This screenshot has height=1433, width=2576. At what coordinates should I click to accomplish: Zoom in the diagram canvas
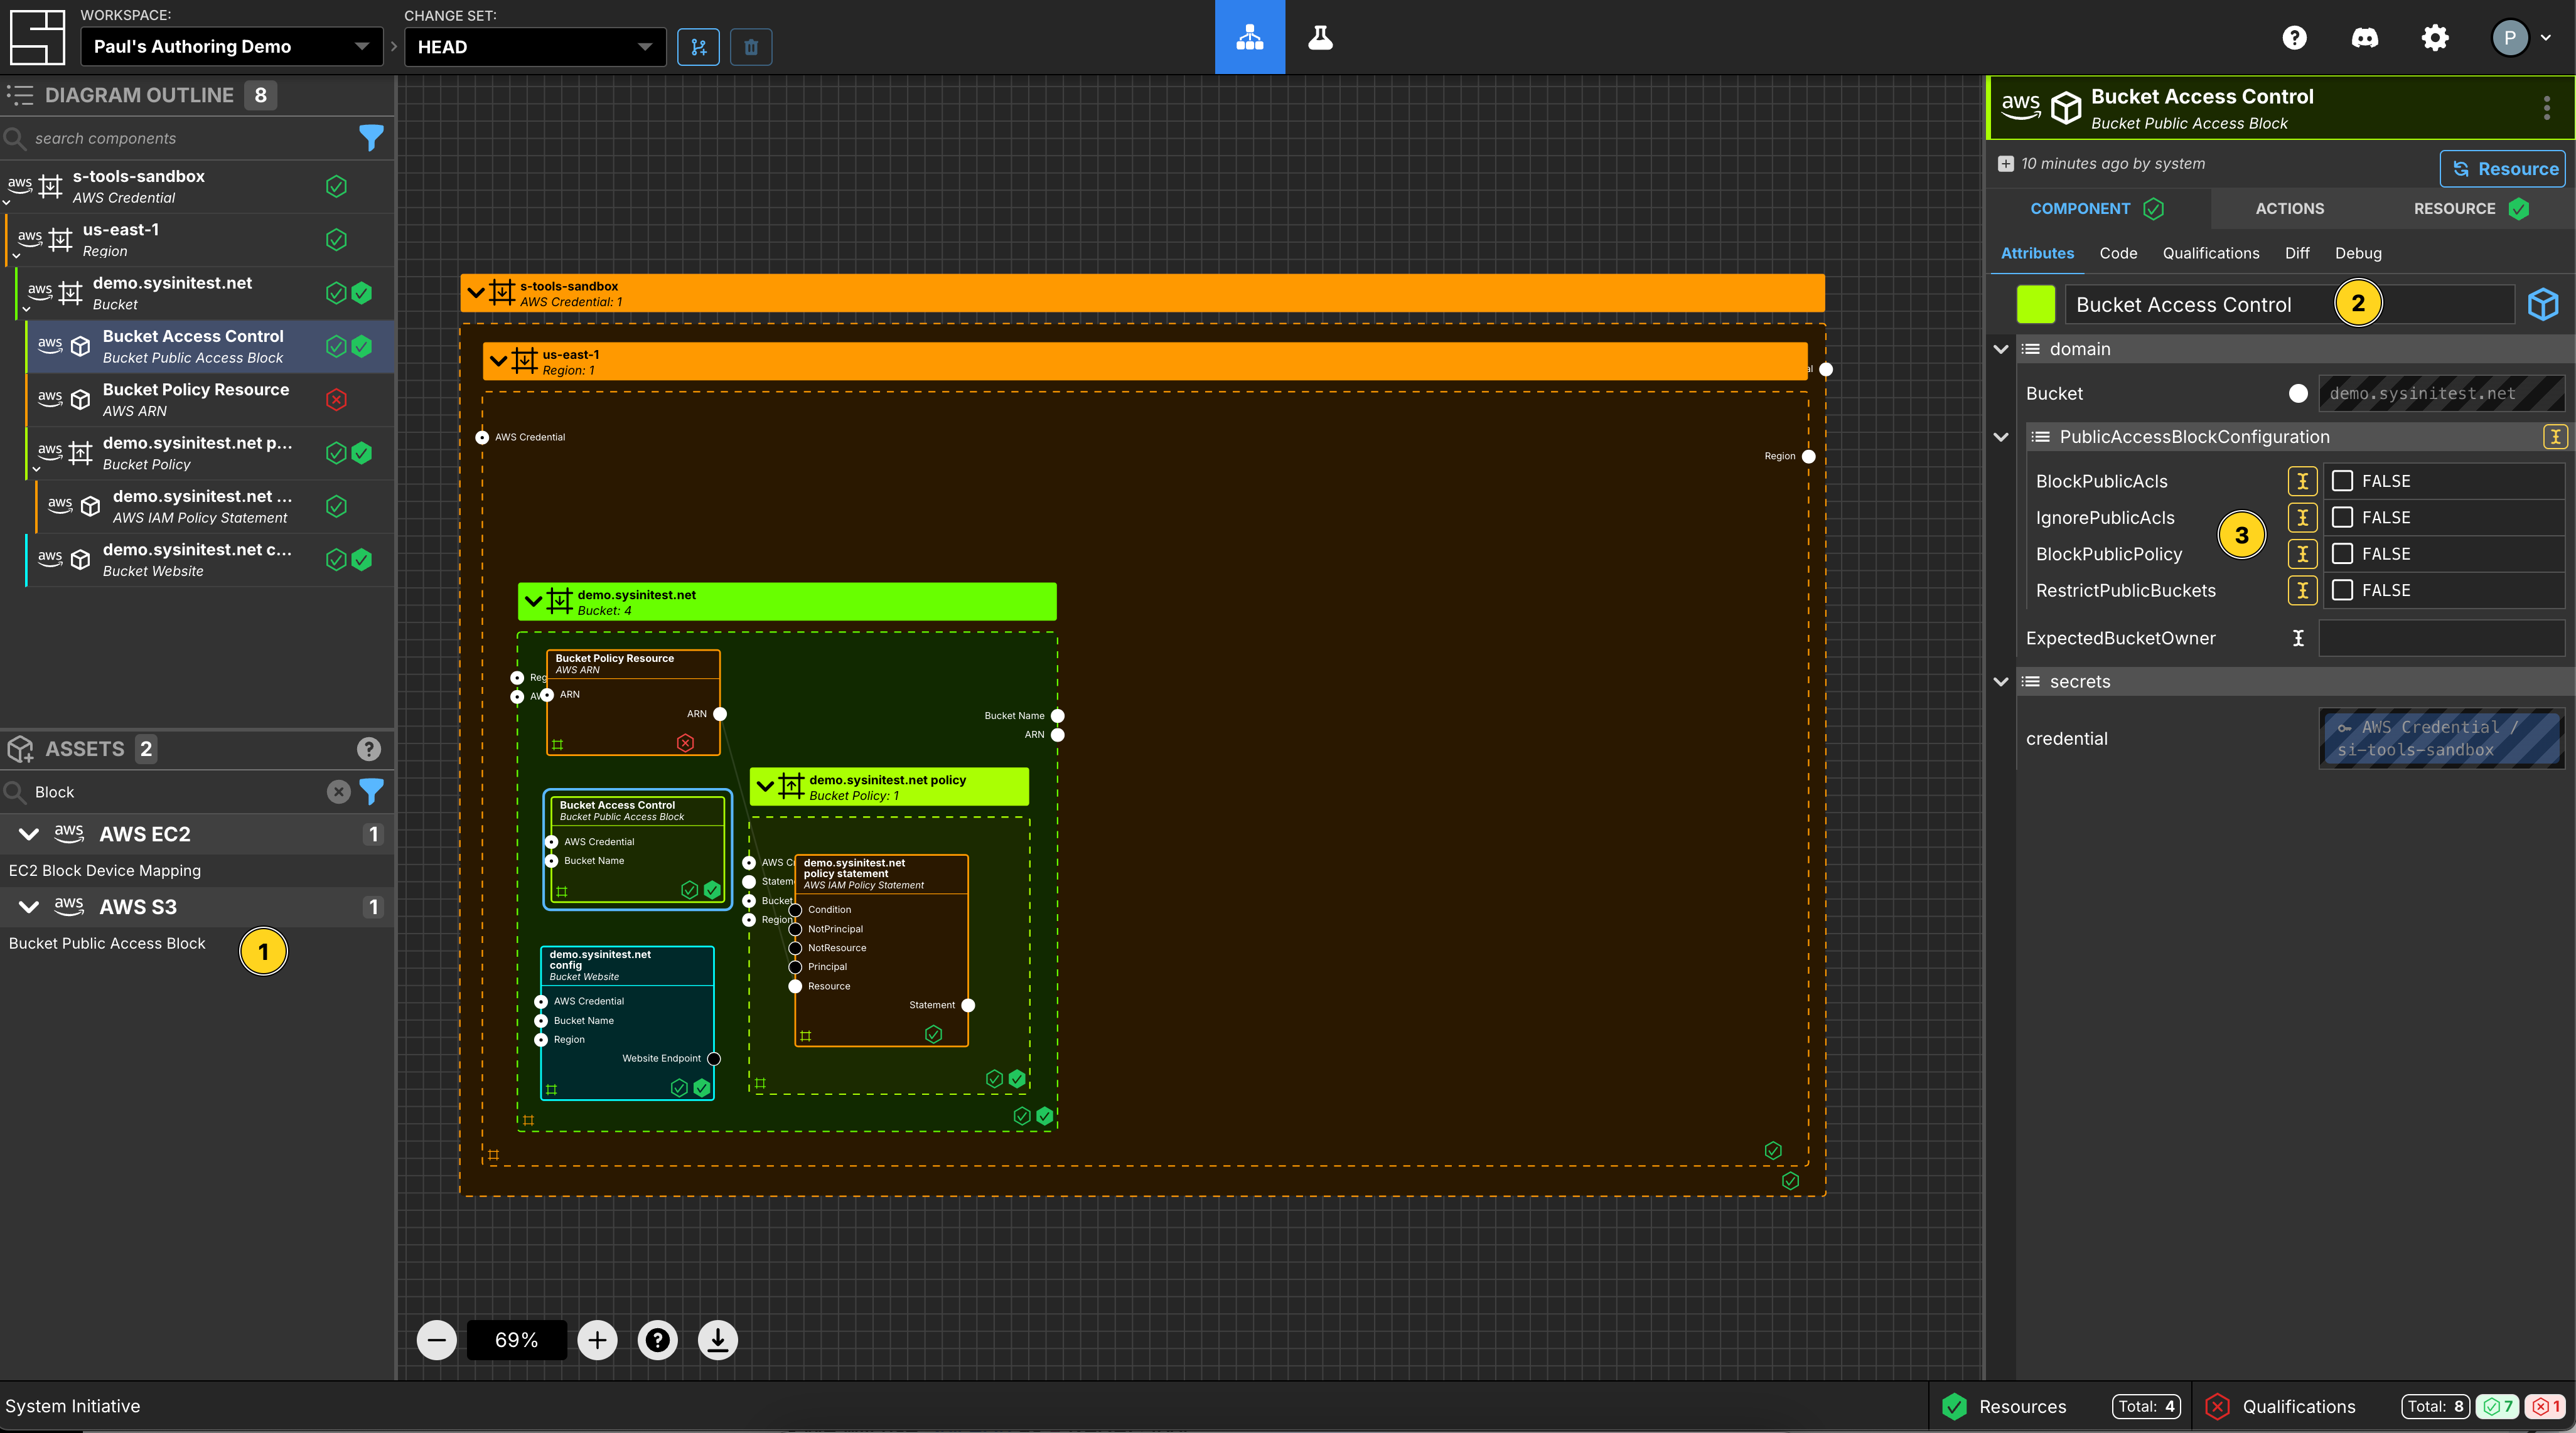click(597, 1340)
